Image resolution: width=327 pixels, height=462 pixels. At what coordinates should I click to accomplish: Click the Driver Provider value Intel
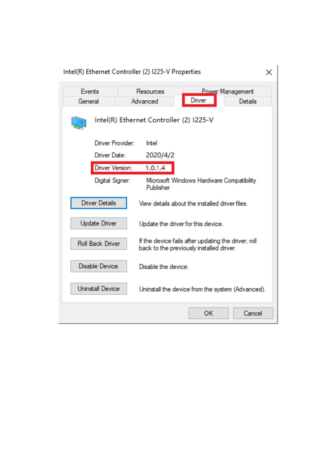click(x=152, y=143)
